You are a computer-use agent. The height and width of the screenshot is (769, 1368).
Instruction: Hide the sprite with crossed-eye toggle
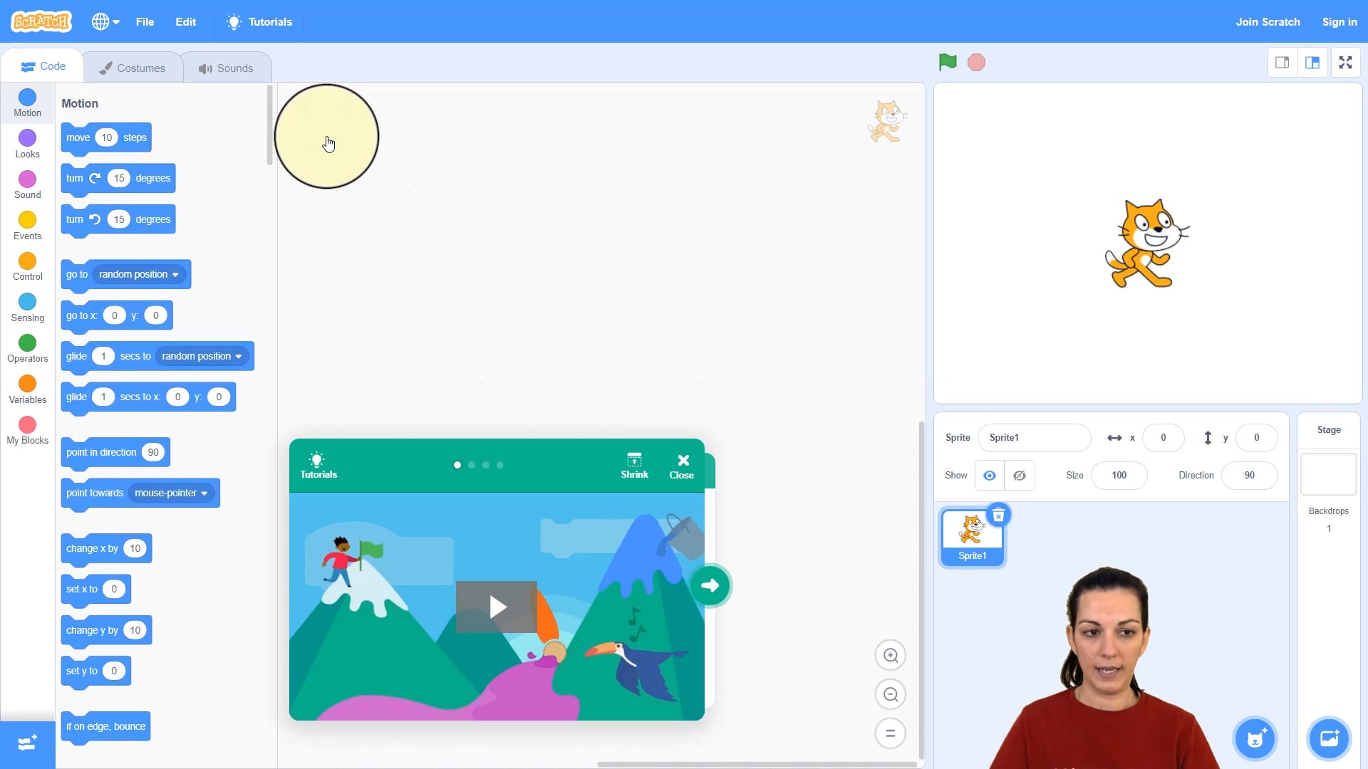tap(1019, 475)
